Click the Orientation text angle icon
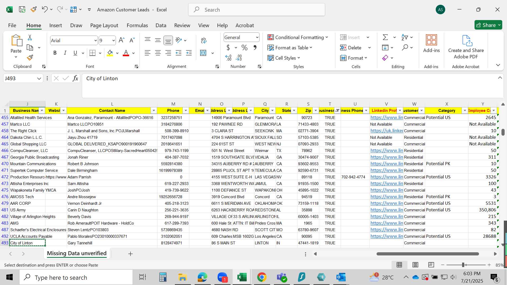 pos(179,40)
